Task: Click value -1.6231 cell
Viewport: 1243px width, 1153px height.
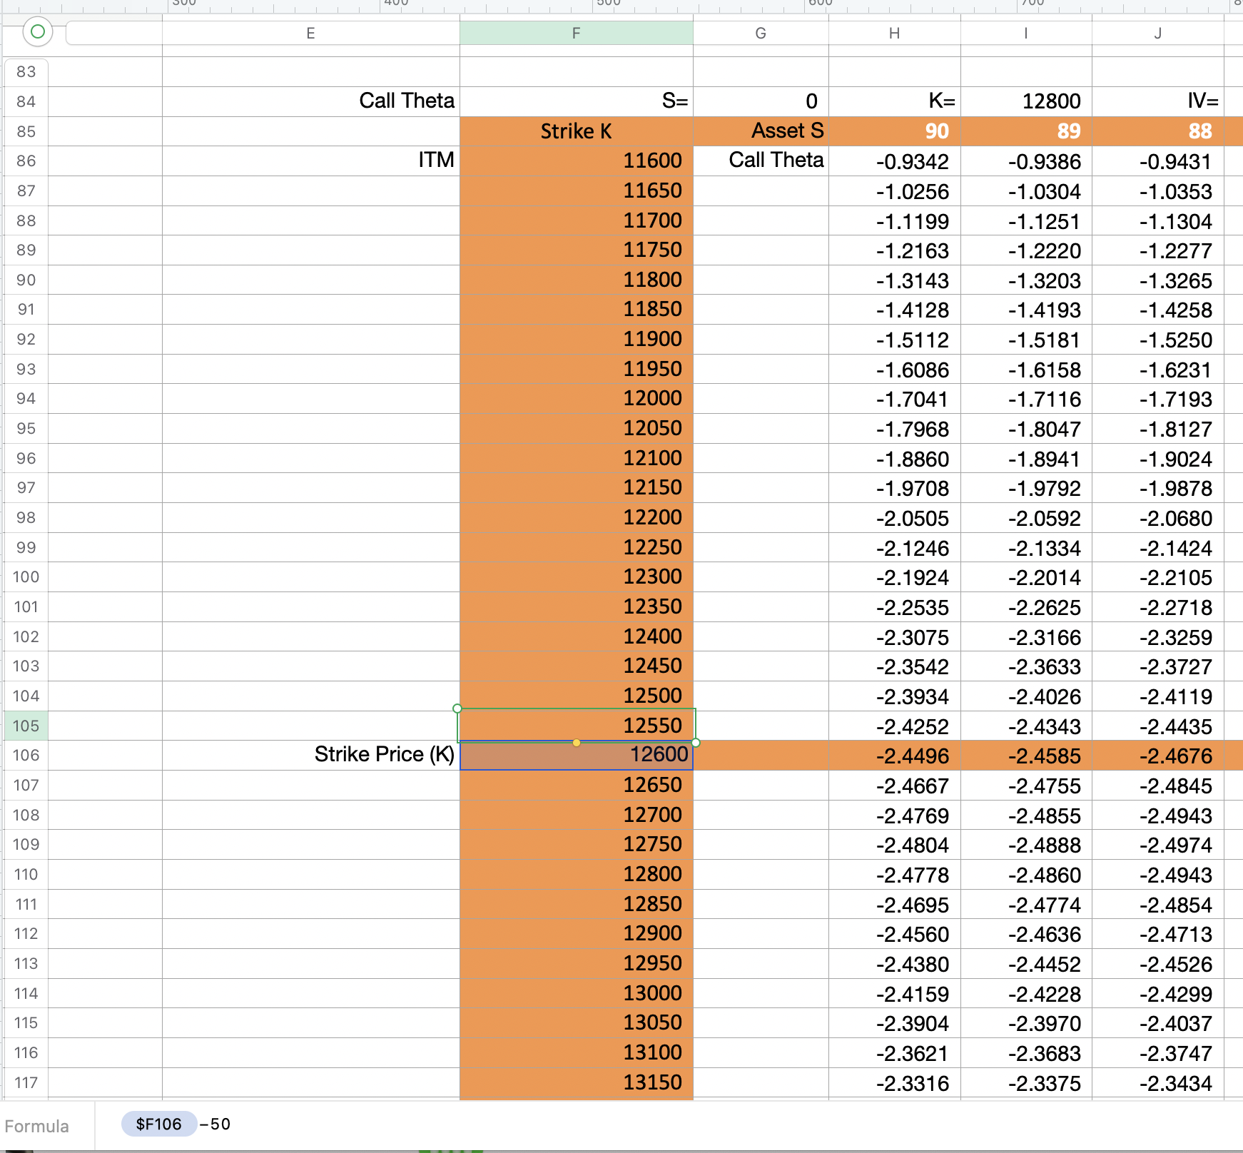Action: coord(1157,370)
